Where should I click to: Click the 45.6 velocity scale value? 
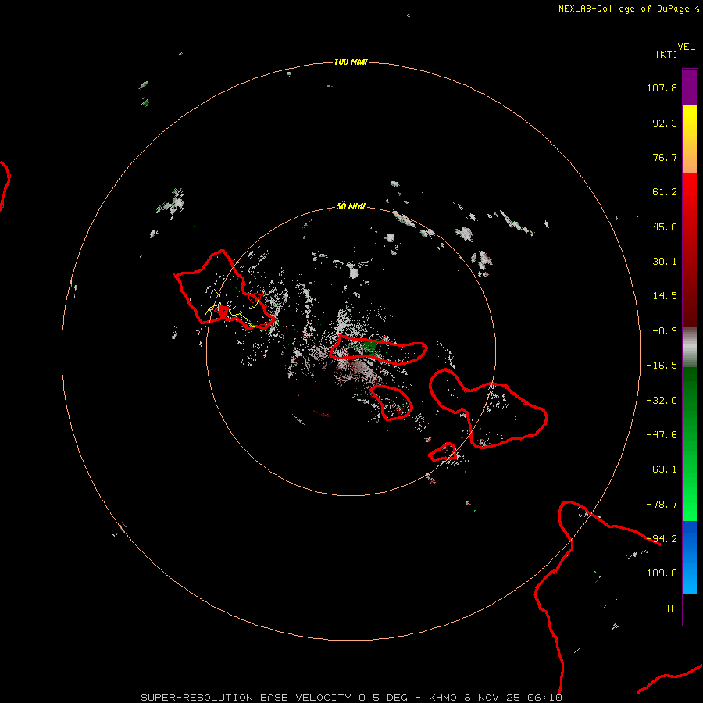[x=665, y=227]
